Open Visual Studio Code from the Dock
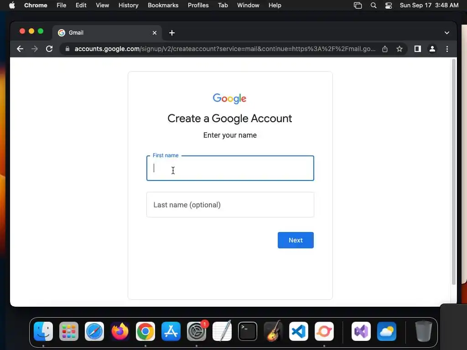The image size is (467, 350). pos(299,331)
